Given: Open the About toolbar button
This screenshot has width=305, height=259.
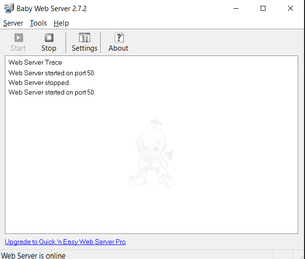Looking at the screenshot, I should click(x=118, y=42).
